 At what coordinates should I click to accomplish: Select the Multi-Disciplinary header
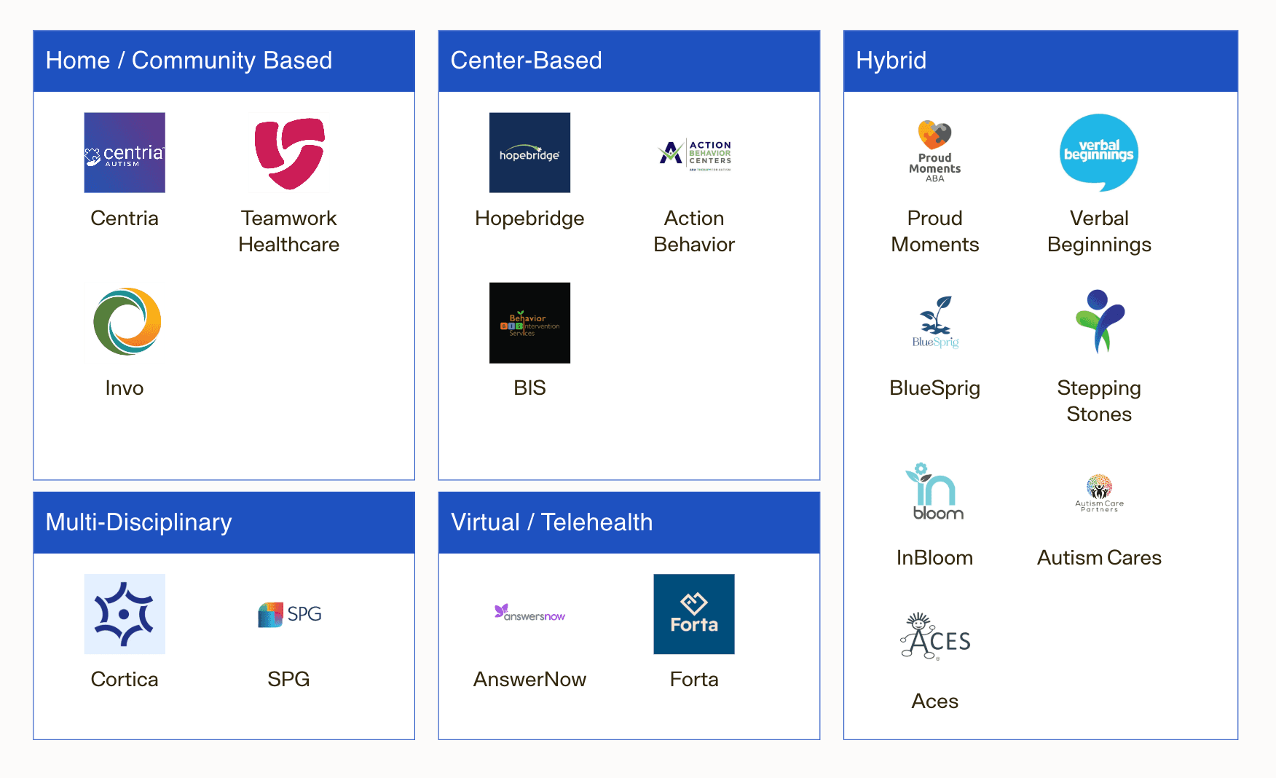[224, 523]
